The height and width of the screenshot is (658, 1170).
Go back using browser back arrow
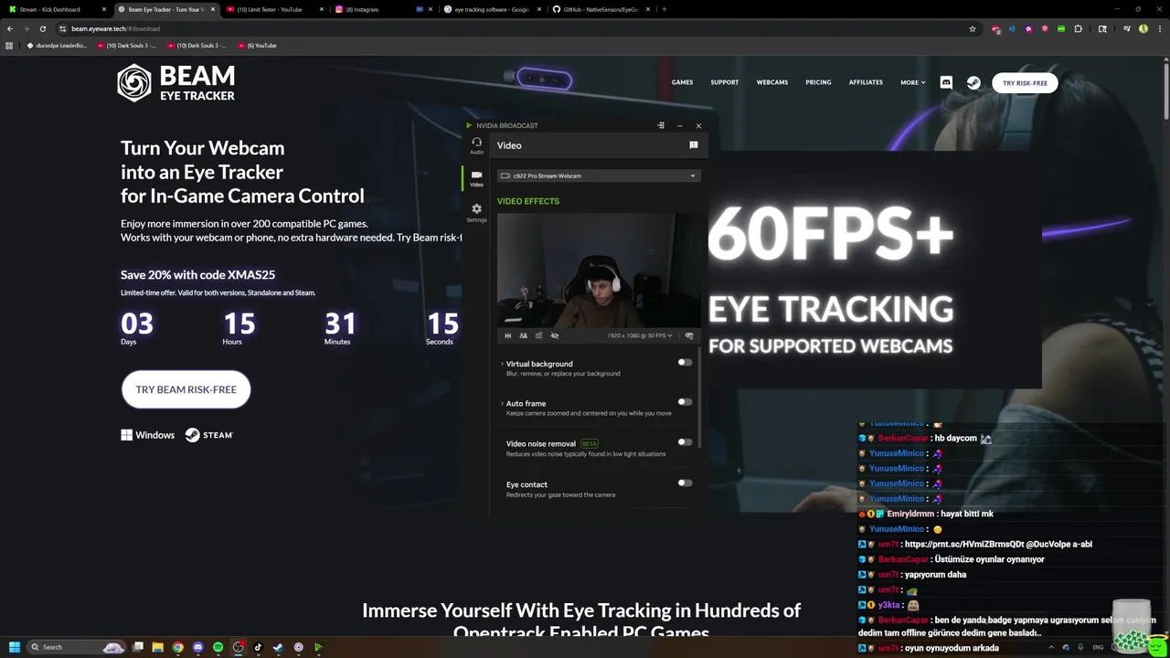(x=10, y=28)
